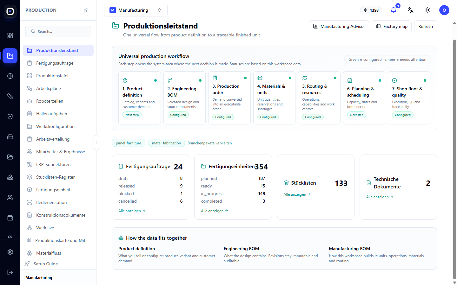This screenshot has height=285, width=457.
Task: Open Fertigungsaufträge in the sidebar
Action: click(58, 63)
